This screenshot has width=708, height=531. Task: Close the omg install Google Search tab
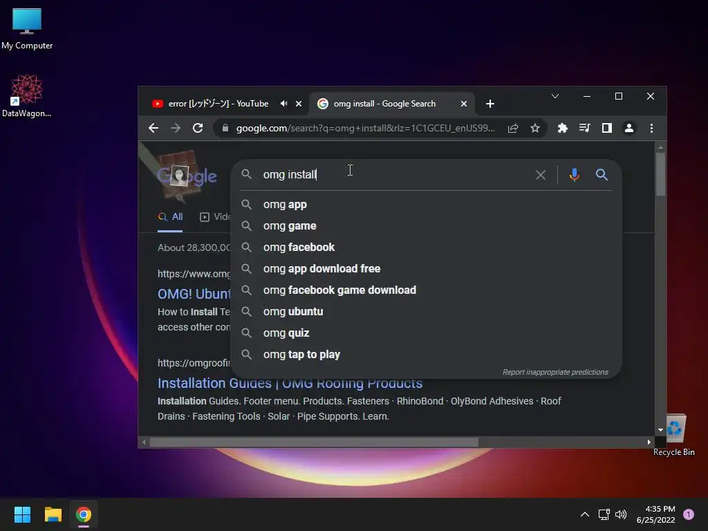click(464, 104)
